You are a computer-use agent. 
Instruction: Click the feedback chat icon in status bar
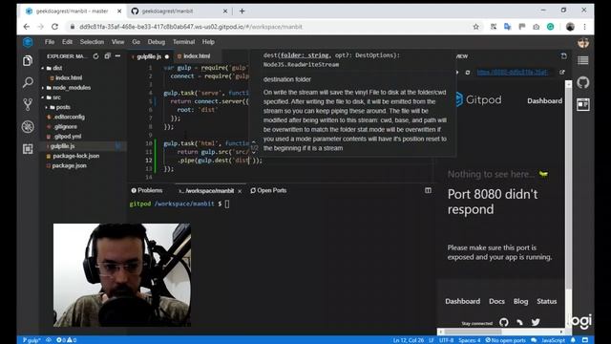pos(534,340)
